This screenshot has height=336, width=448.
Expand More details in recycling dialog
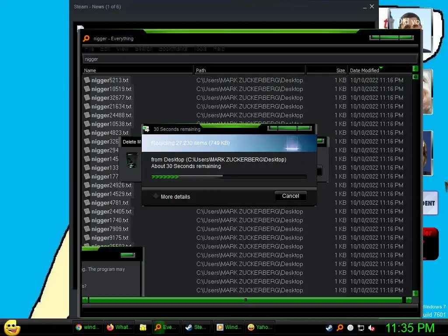(171, 196)
